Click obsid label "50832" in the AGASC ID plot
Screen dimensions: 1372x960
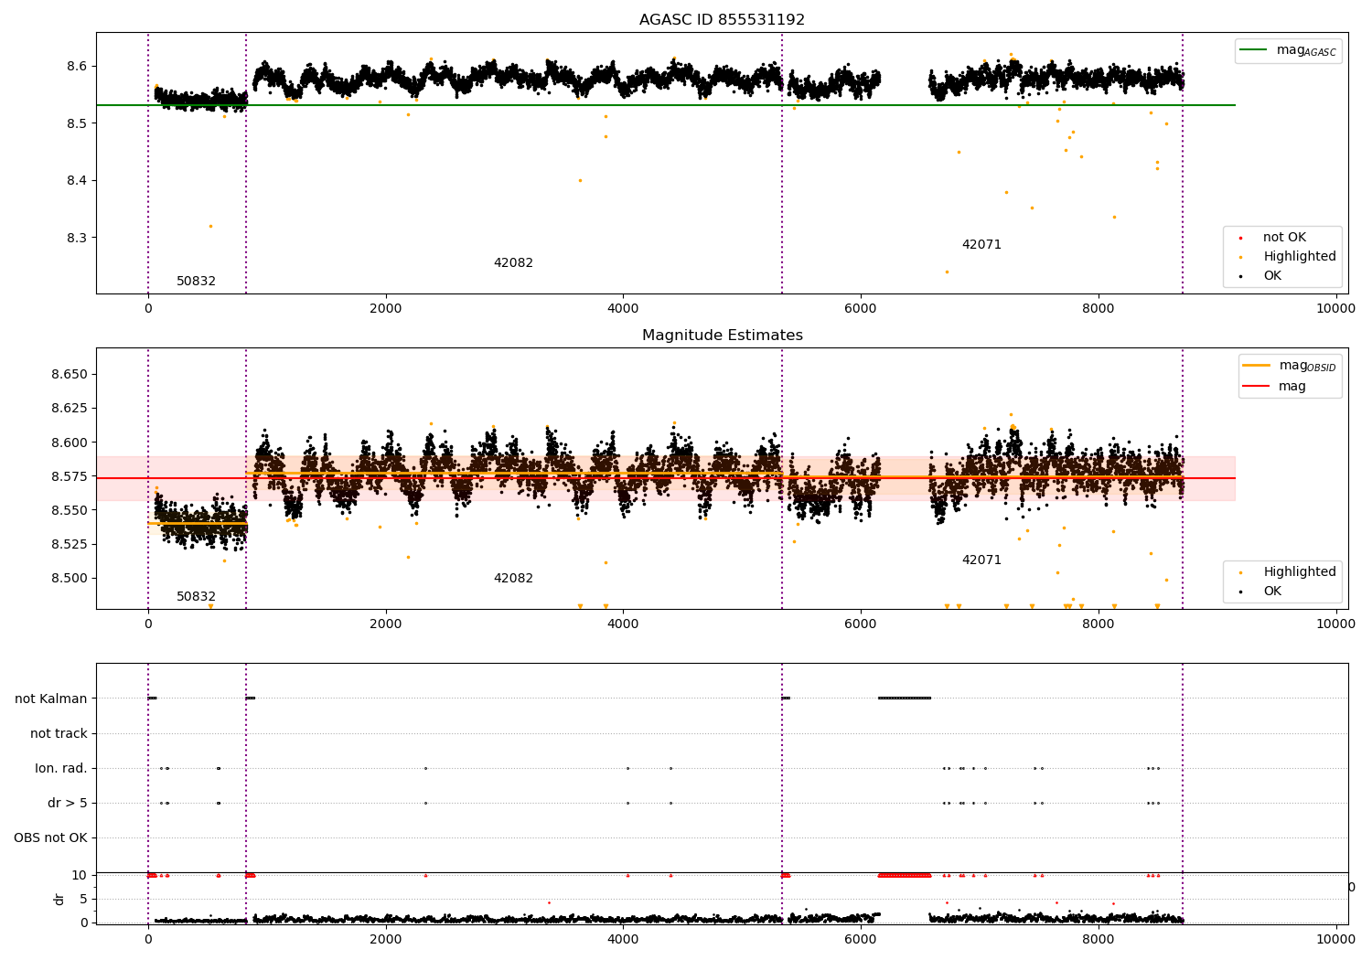click(196, 282)
